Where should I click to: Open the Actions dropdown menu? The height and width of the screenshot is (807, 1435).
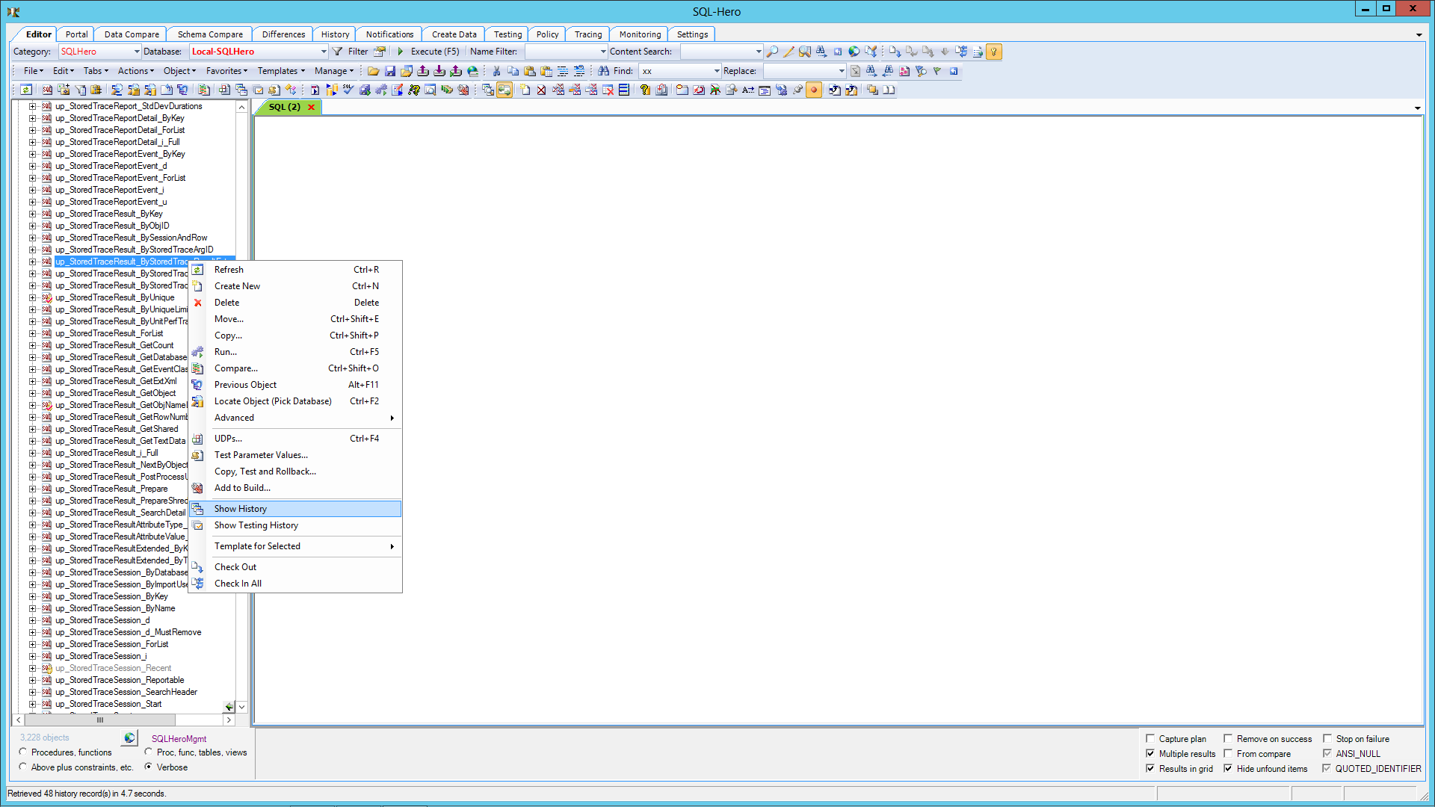(135, 71)
